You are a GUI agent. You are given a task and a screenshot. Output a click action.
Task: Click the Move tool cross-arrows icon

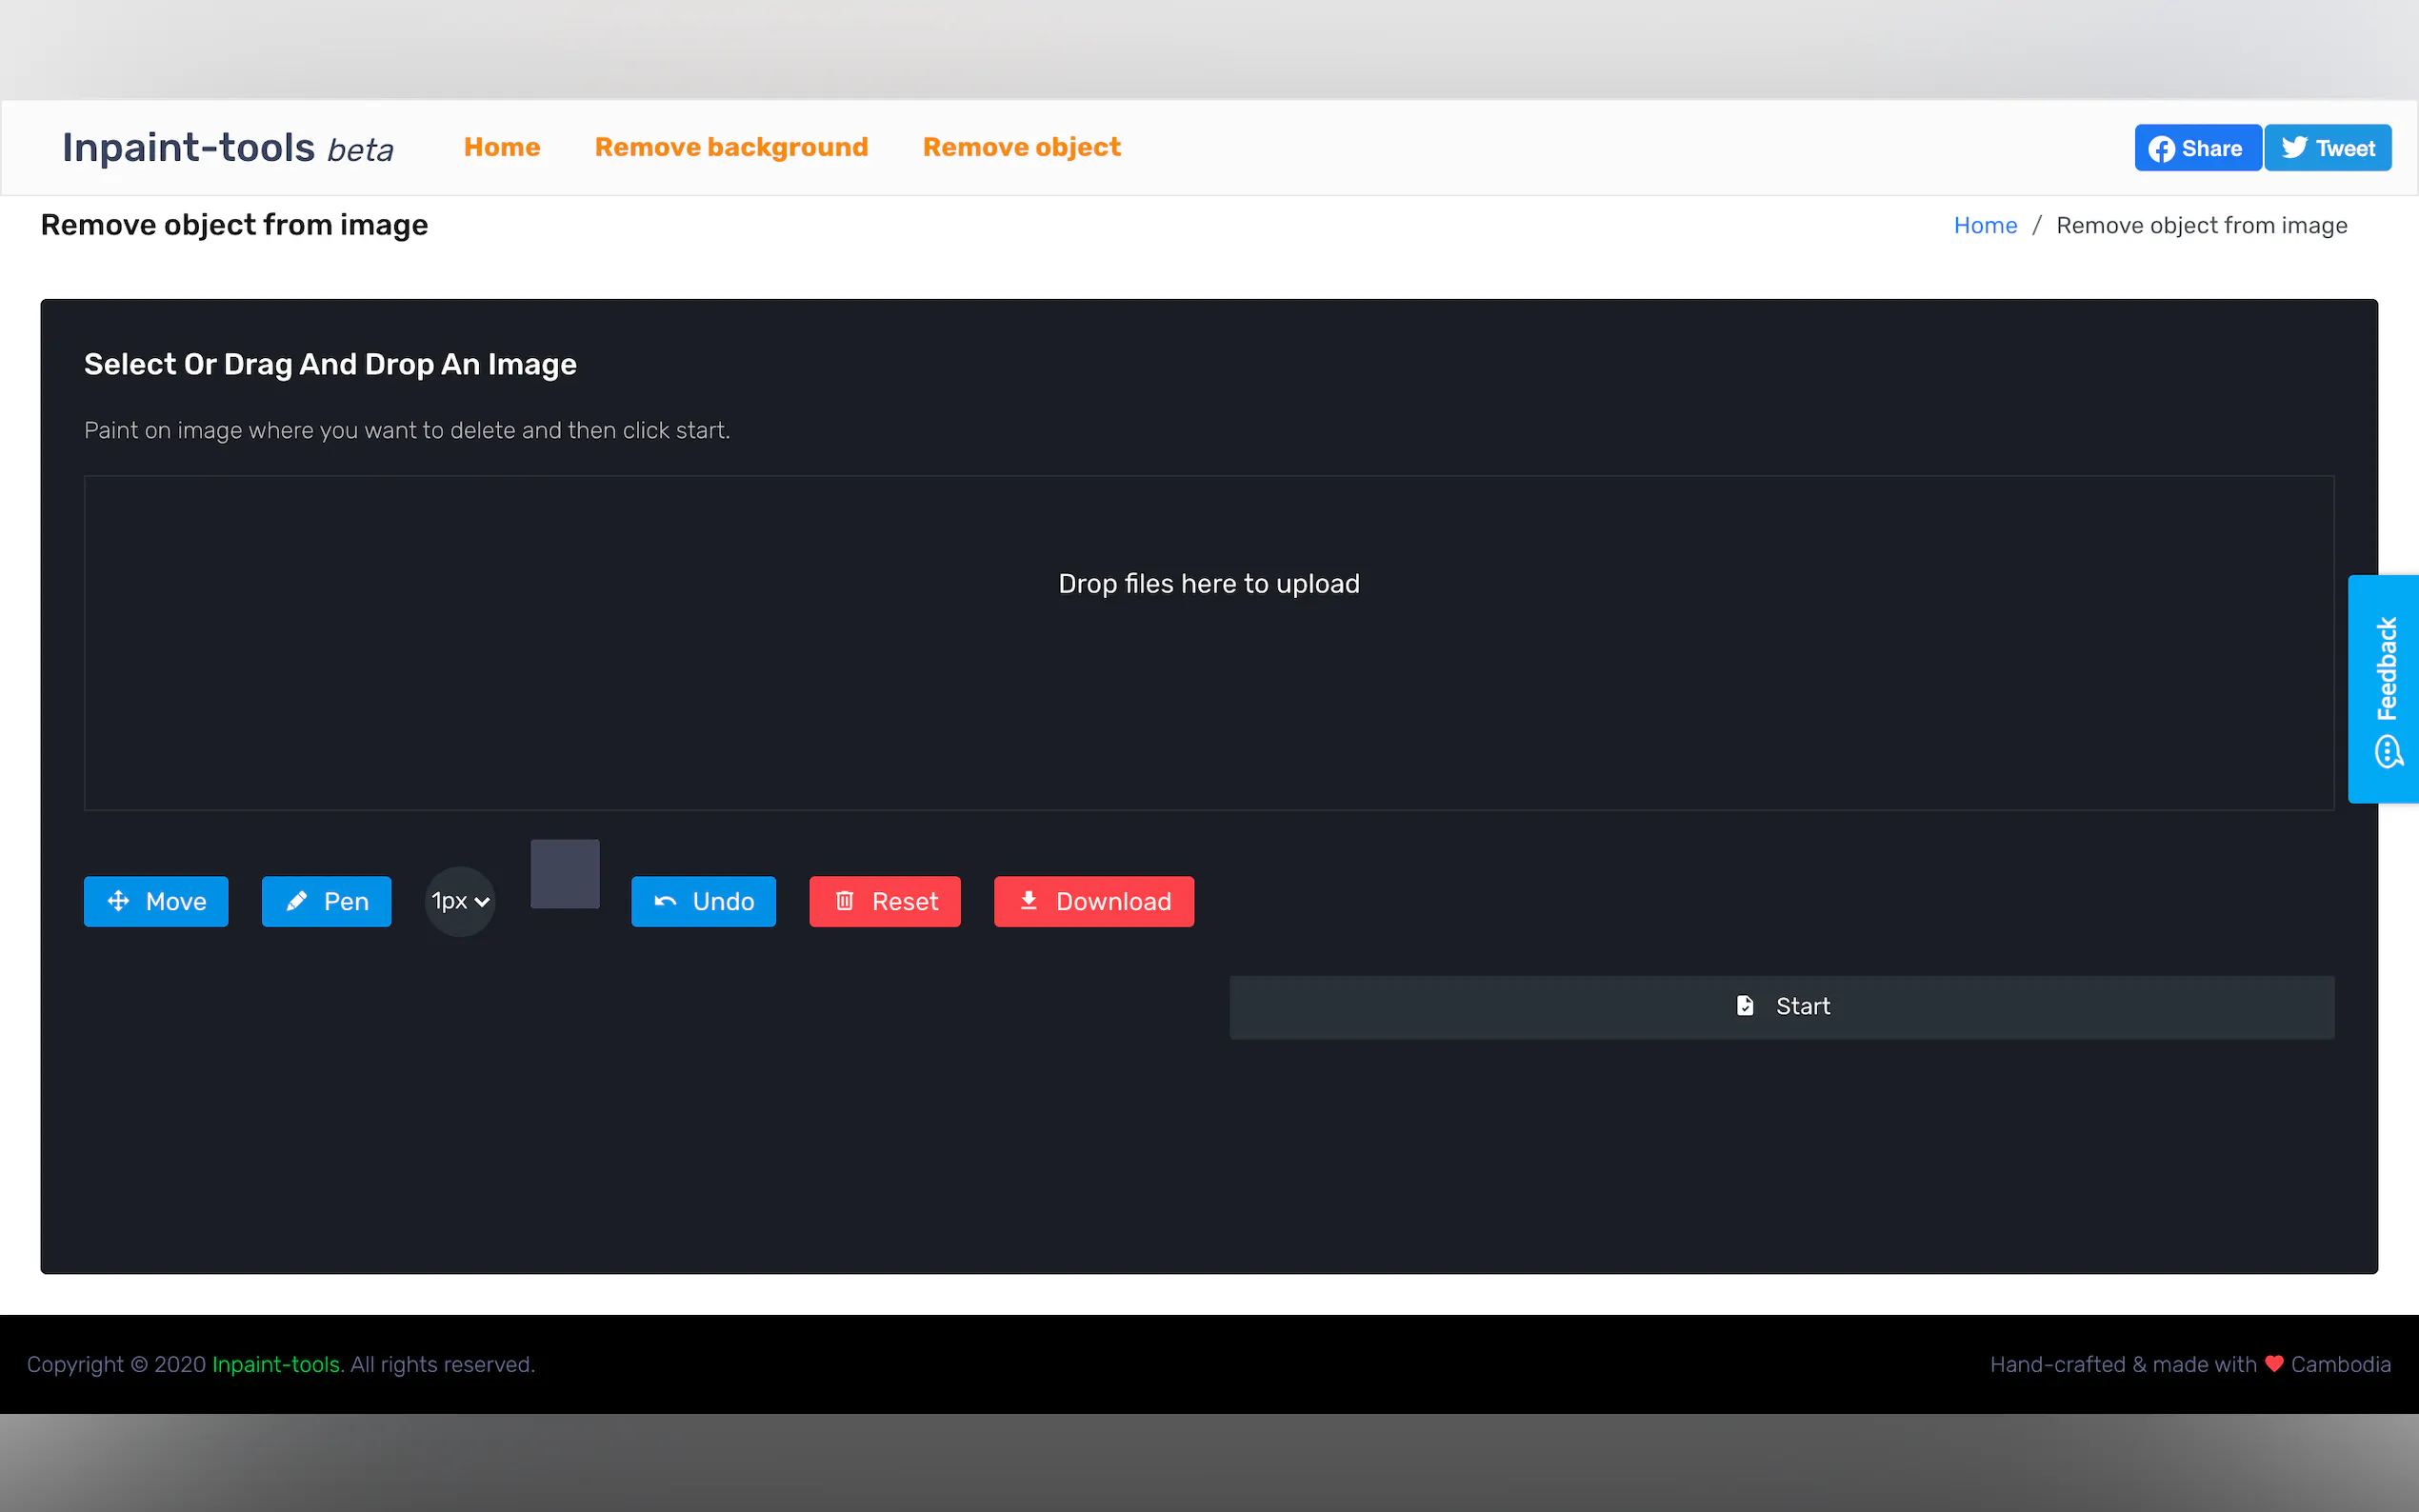coord(118,901)
